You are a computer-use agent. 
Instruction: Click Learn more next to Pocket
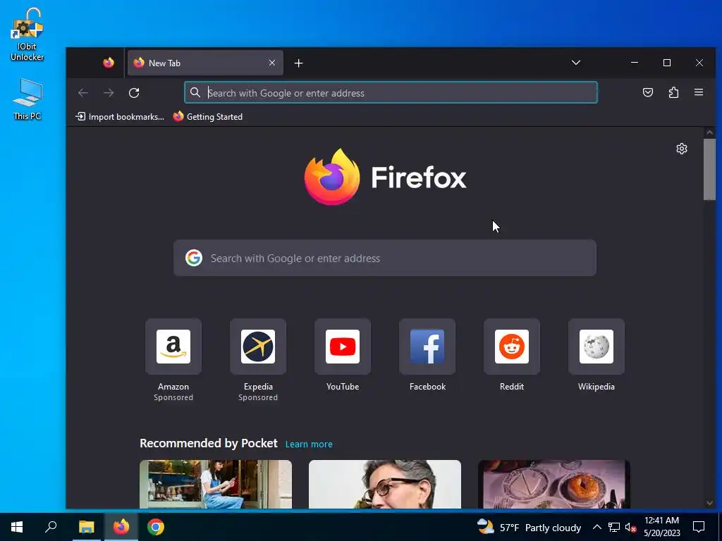point(309,444)
